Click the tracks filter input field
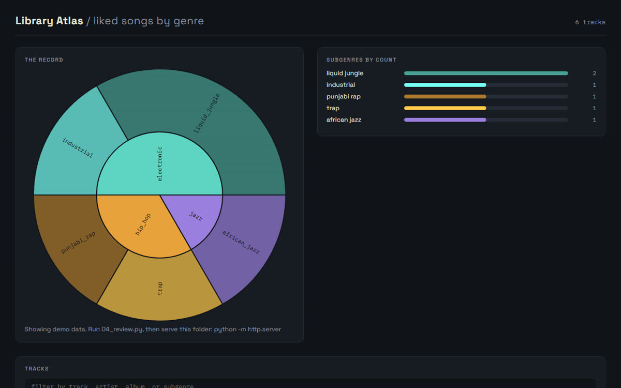The image size is (621, 388). click(x=310, y=384)
